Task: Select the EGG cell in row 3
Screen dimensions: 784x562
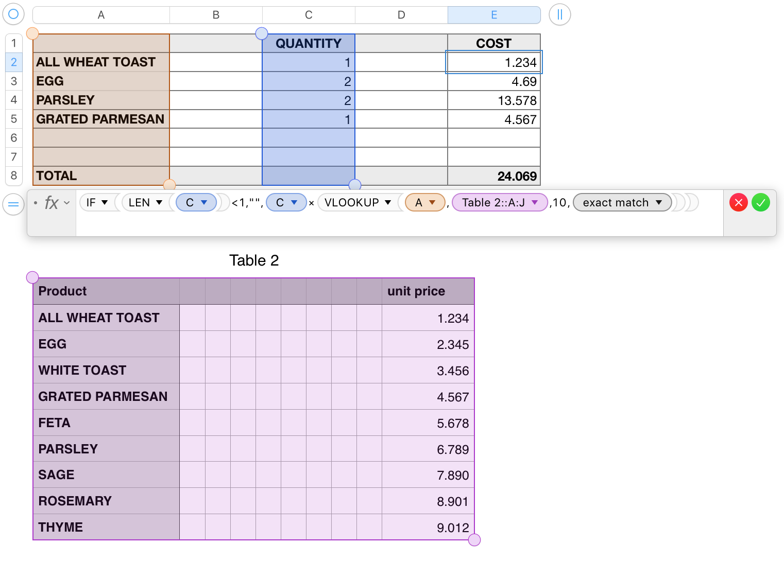Action: point(101,81)
